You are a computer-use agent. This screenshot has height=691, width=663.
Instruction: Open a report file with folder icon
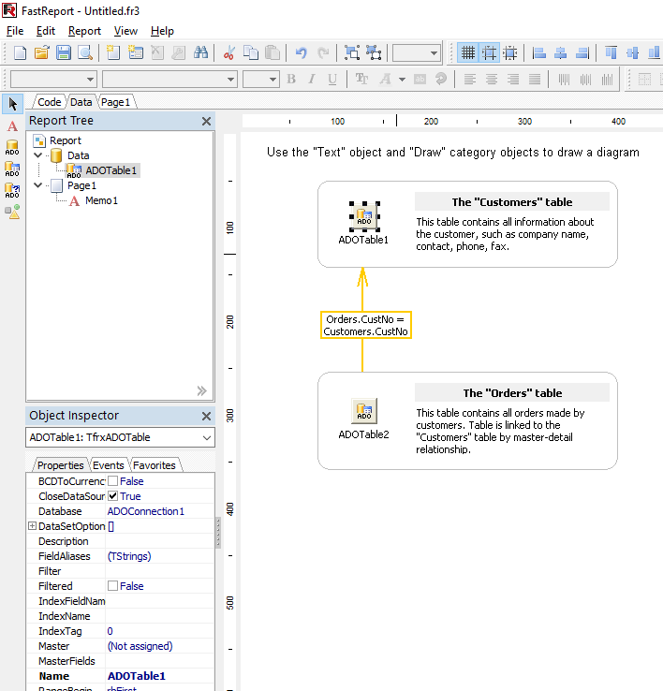pos(41,52)
